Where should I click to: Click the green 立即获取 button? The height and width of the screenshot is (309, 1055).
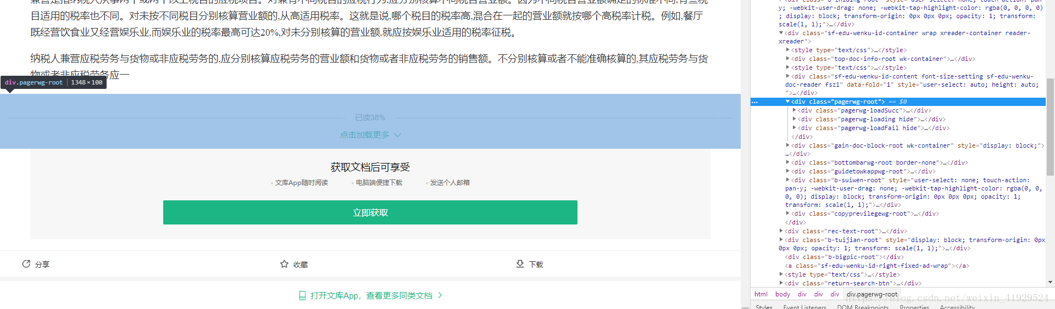click(370, 212)
